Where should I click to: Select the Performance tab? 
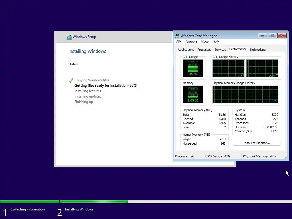[238, 49]
